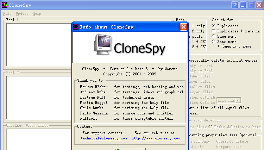Click inside the Checksum (CSC) files list

click(x=39, y=139)
